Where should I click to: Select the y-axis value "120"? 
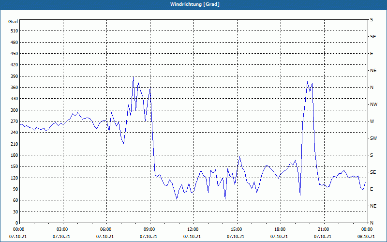[15, 178]
